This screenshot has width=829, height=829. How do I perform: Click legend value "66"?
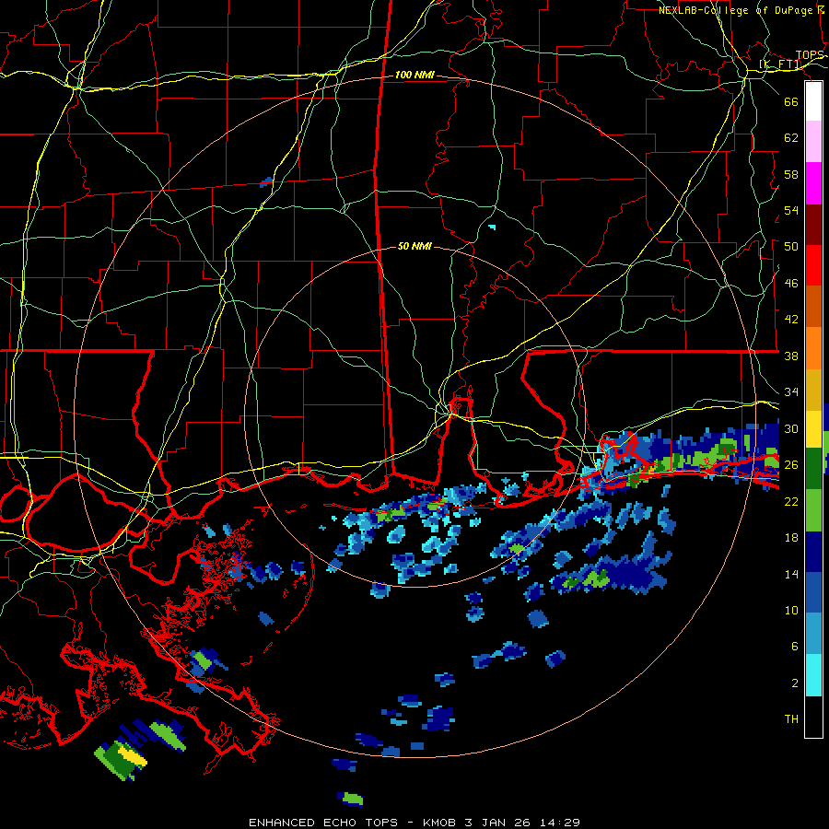(x=791, y=101)
